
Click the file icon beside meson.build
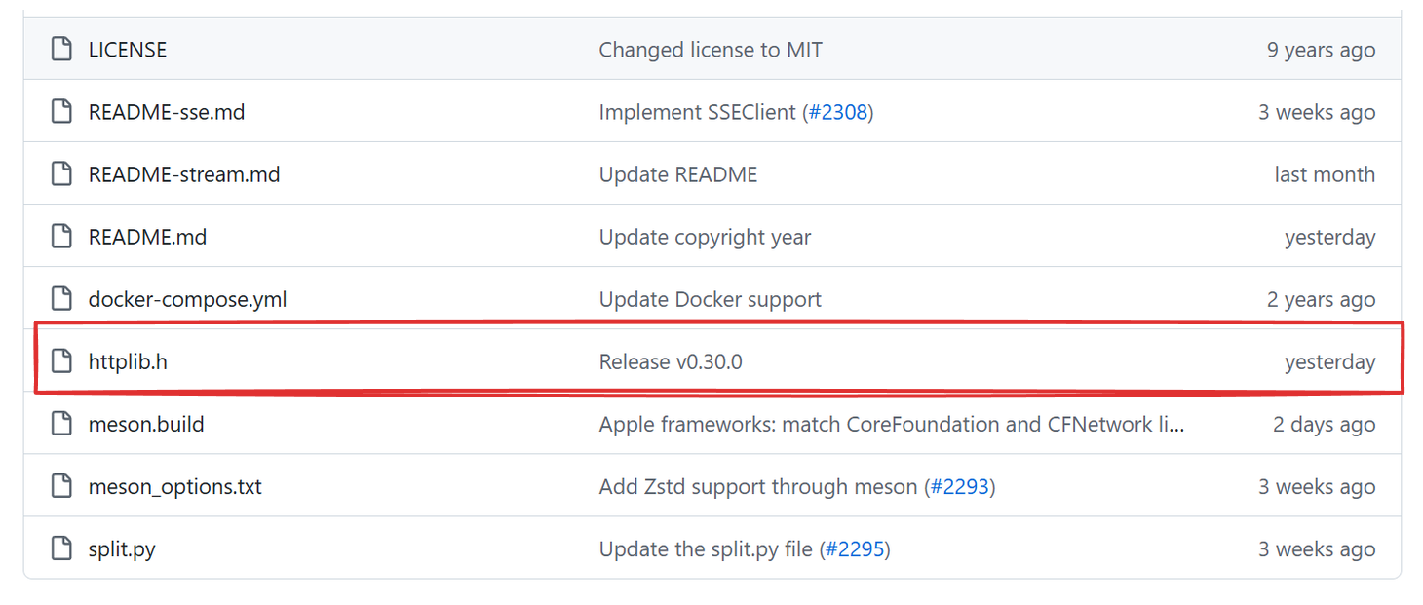point(61,424)
